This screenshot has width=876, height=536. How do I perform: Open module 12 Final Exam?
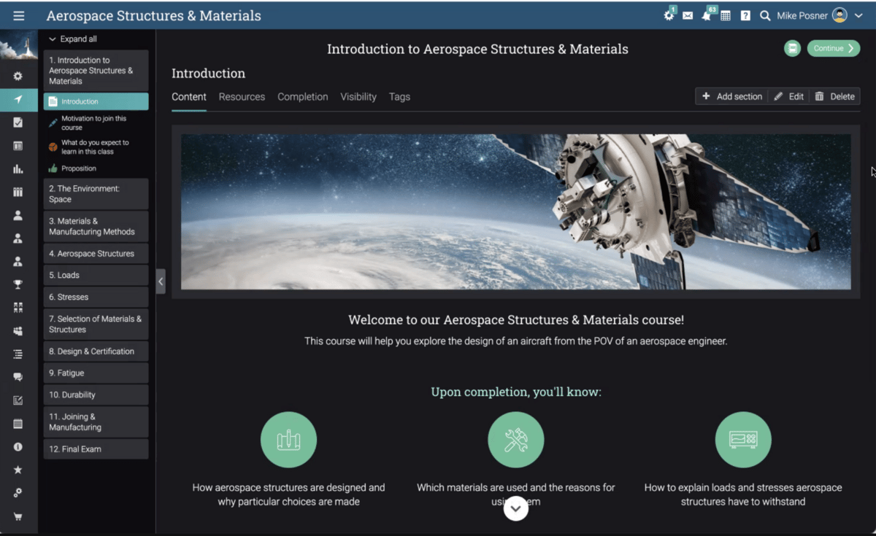[x=96, y=449]
